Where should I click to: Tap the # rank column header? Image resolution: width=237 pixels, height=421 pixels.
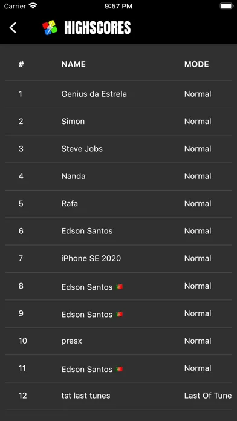coord(21,64)
